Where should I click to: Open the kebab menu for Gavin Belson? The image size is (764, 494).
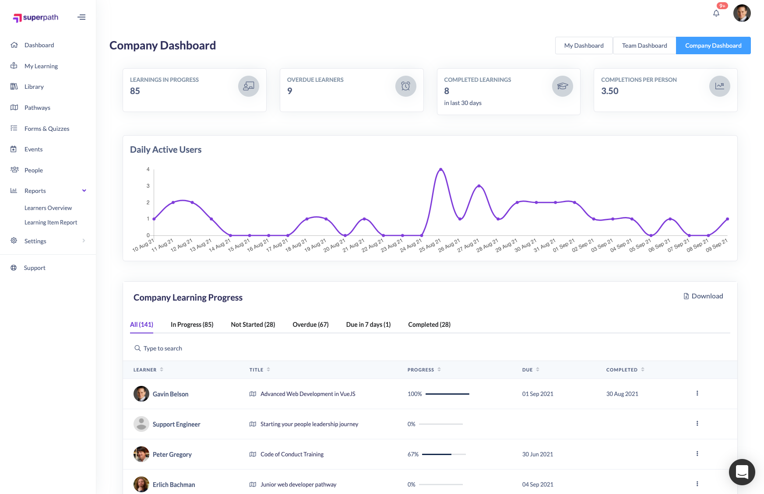coord(697,393)
